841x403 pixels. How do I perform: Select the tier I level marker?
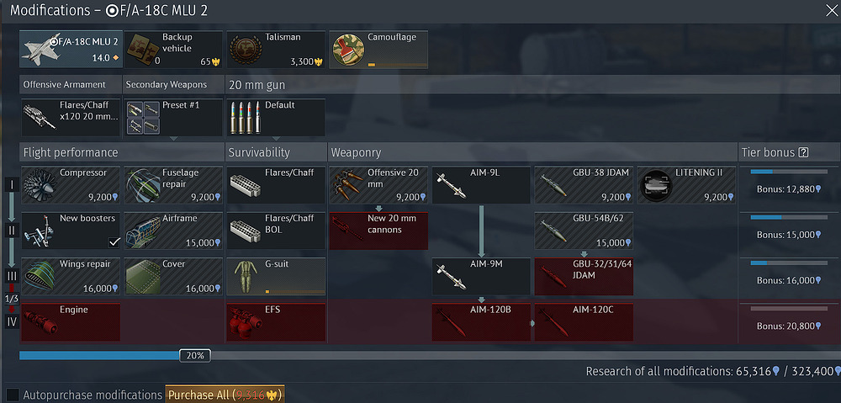[12, 185]
